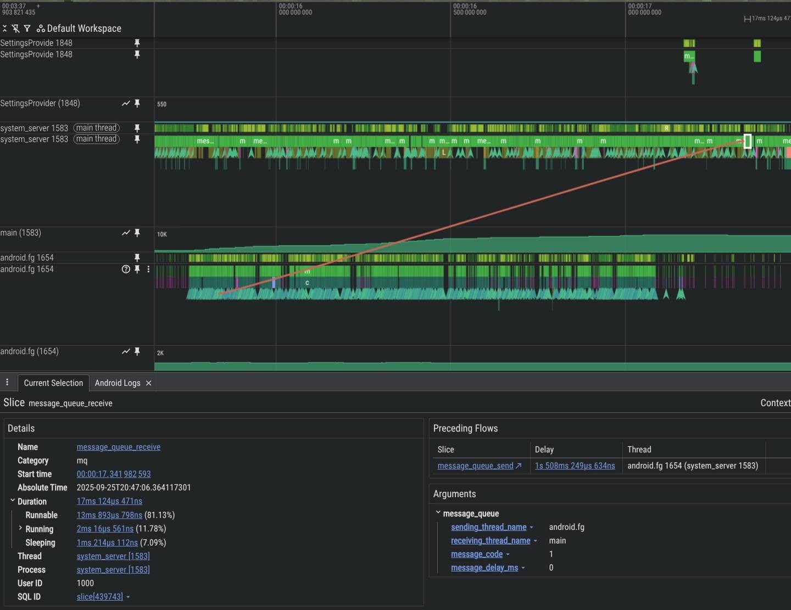Click the highlighted selected slice in the timeline
Viewport: 791px width, 610px height.
pyautogui.click(x=747, y=141)
